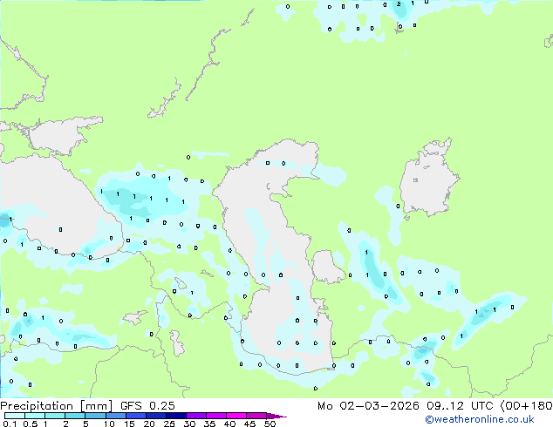553x427 pixels.
Task: Click the '35' legend tick label
Action: 209,424
